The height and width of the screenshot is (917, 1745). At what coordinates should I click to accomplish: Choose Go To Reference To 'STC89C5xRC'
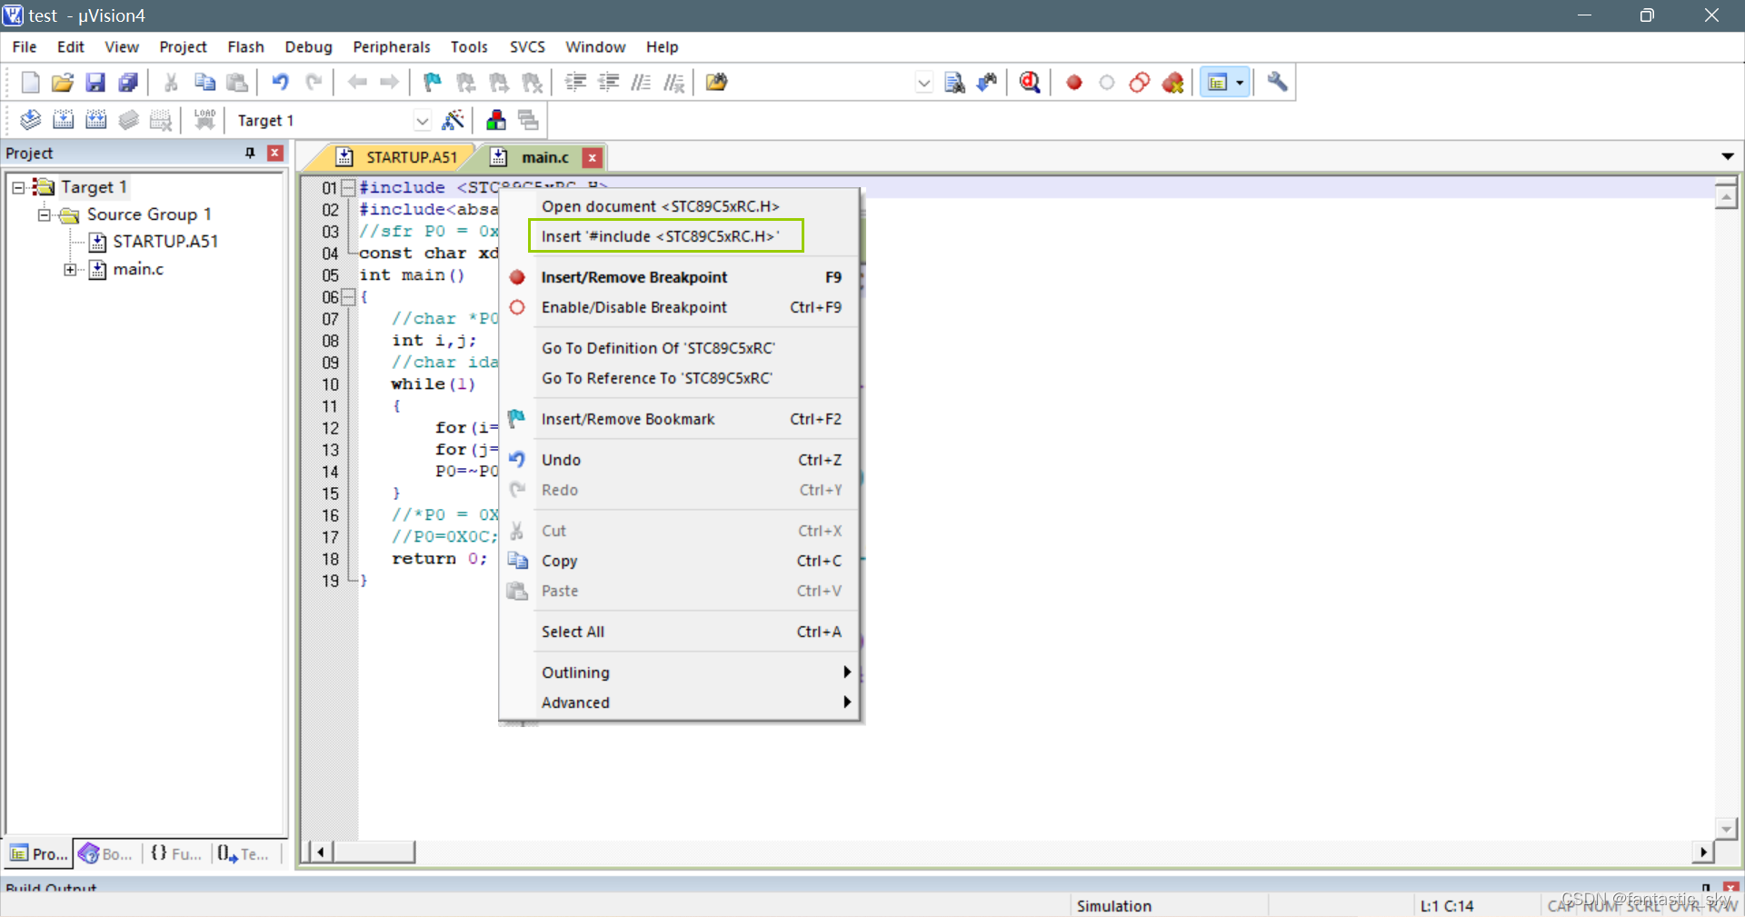(x=679, y=378)
